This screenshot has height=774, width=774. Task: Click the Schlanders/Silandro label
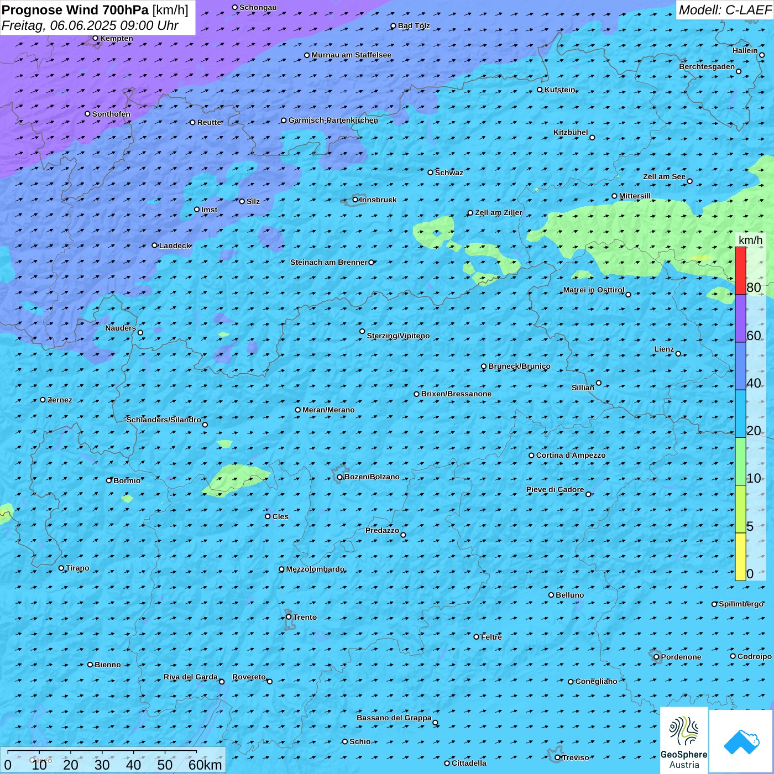[164, 420]
